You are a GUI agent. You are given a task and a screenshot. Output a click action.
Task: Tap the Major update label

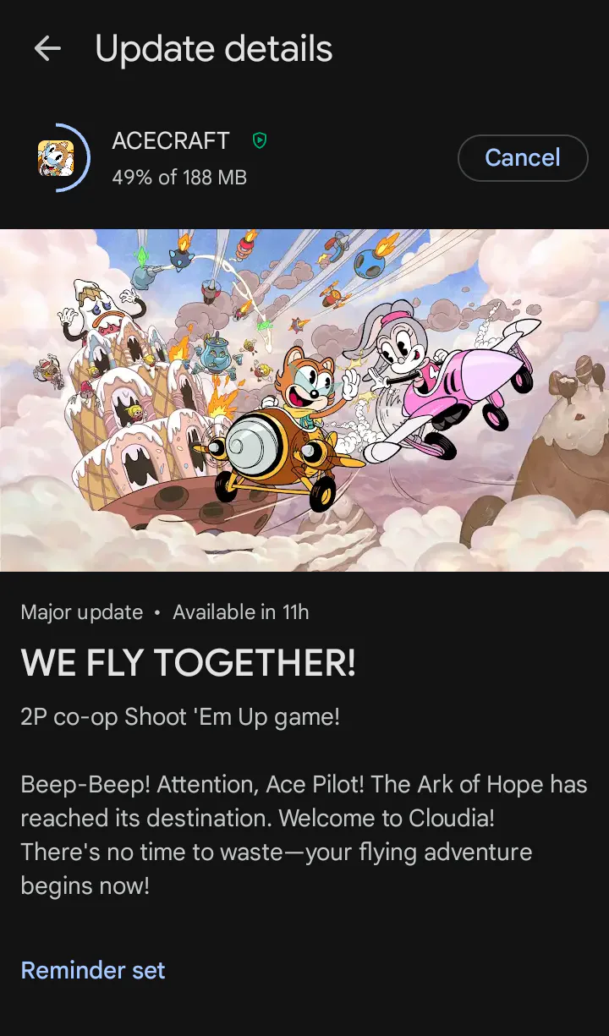coord(82,612)
